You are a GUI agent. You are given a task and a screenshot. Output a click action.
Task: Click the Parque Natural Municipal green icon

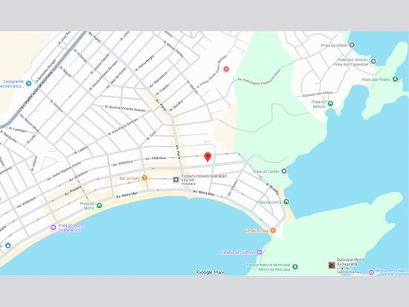click(295, 267)
